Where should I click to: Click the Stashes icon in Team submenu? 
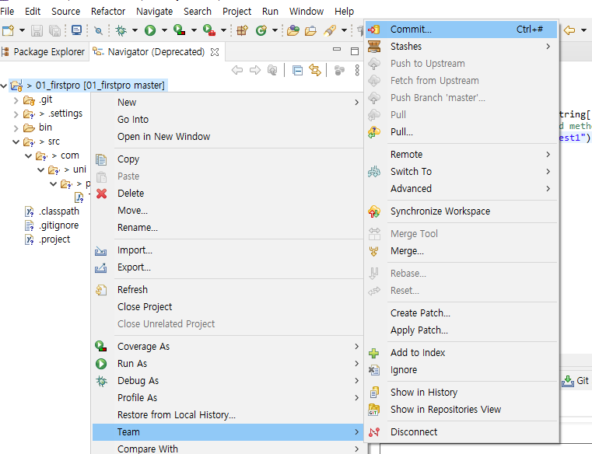coord(374,47)
